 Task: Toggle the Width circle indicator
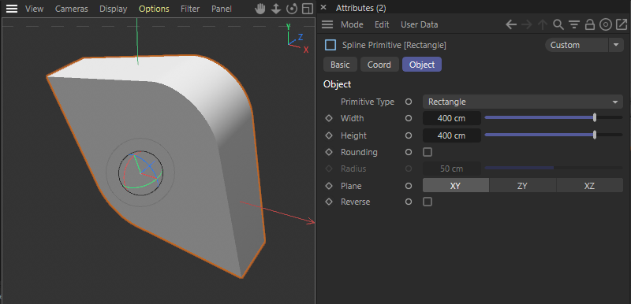coord(409,118)
